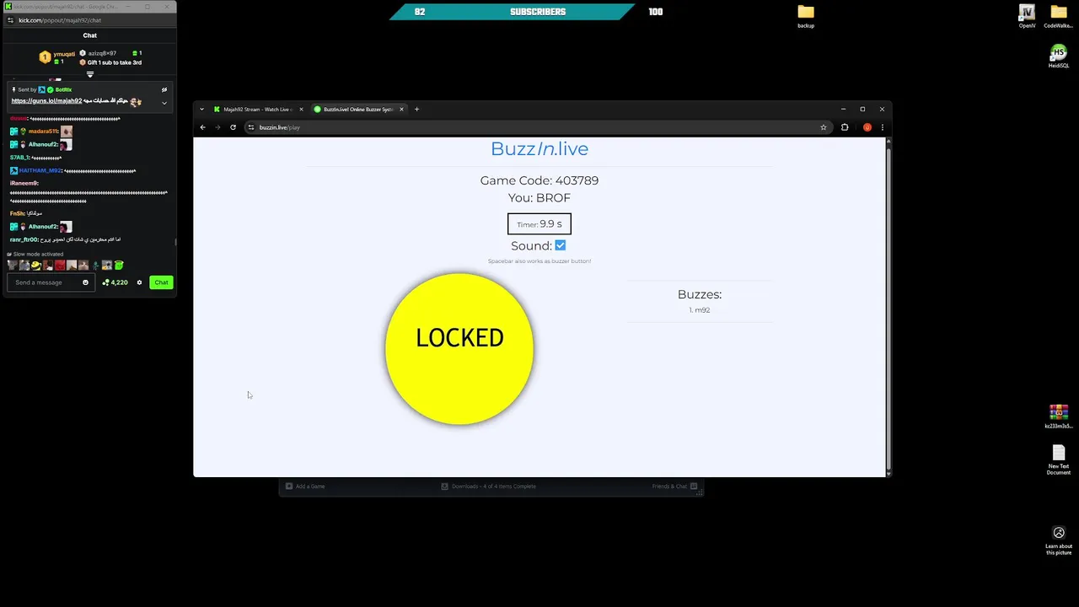The image size is (1079, 607).
Task: Select the BuzzIn.live Online Buzzer tab
Action: [357, 109]
